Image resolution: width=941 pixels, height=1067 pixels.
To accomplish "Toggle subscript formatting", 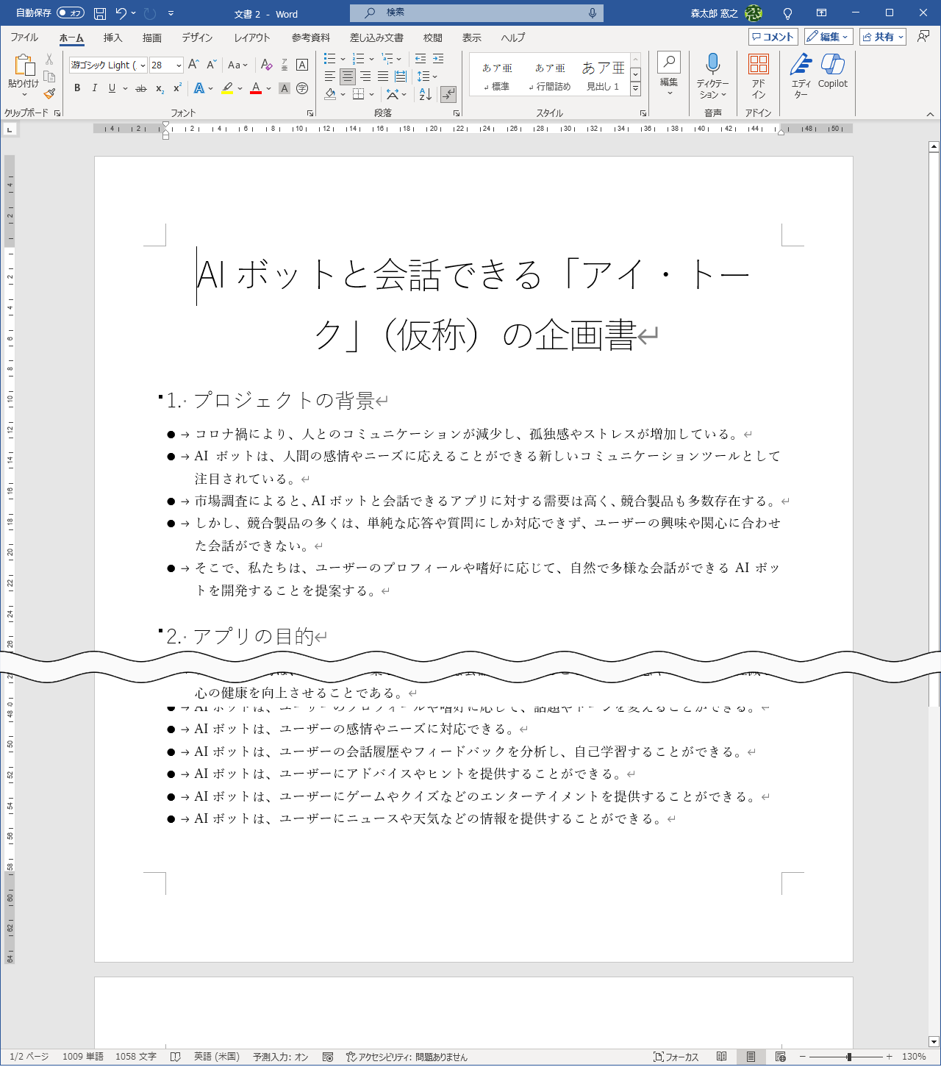I will 160,88.
